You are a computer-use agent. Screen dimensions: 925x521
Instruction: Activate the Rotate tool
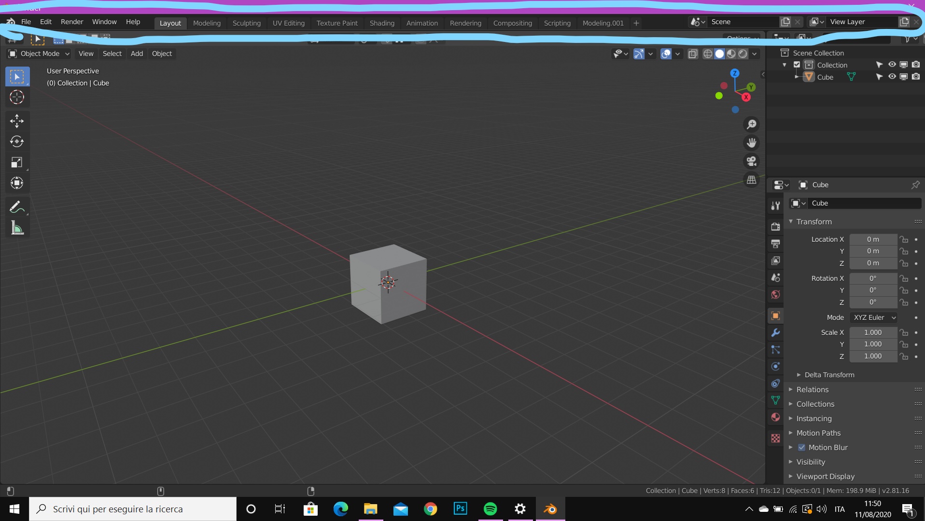pos(17,141)
